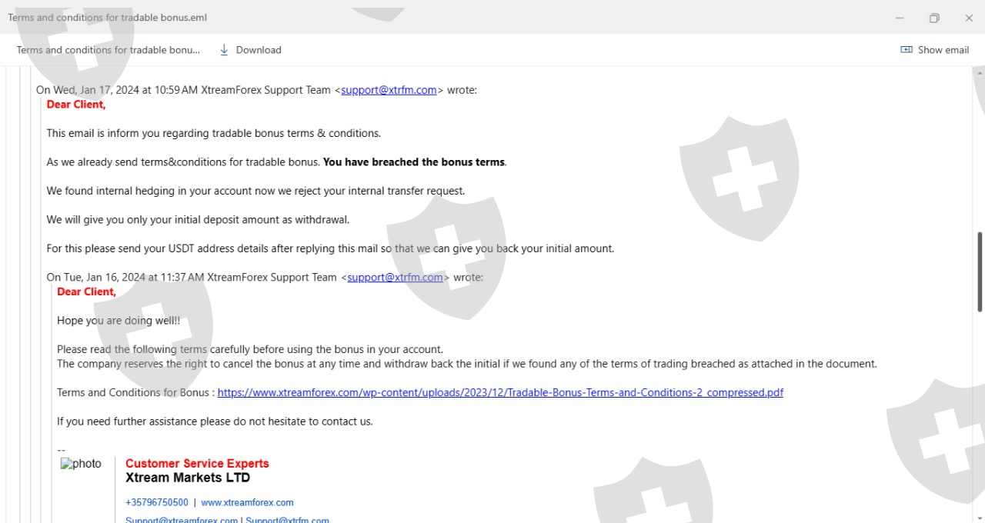Click the window title file name

[x=108, y=18]
